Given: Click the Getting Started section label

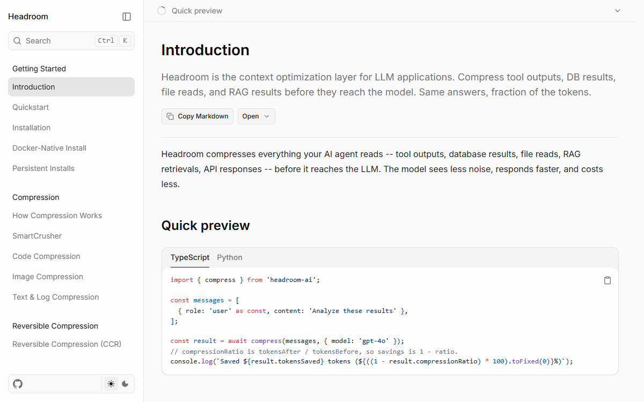Looking at the screenshot, I should 39,69.
